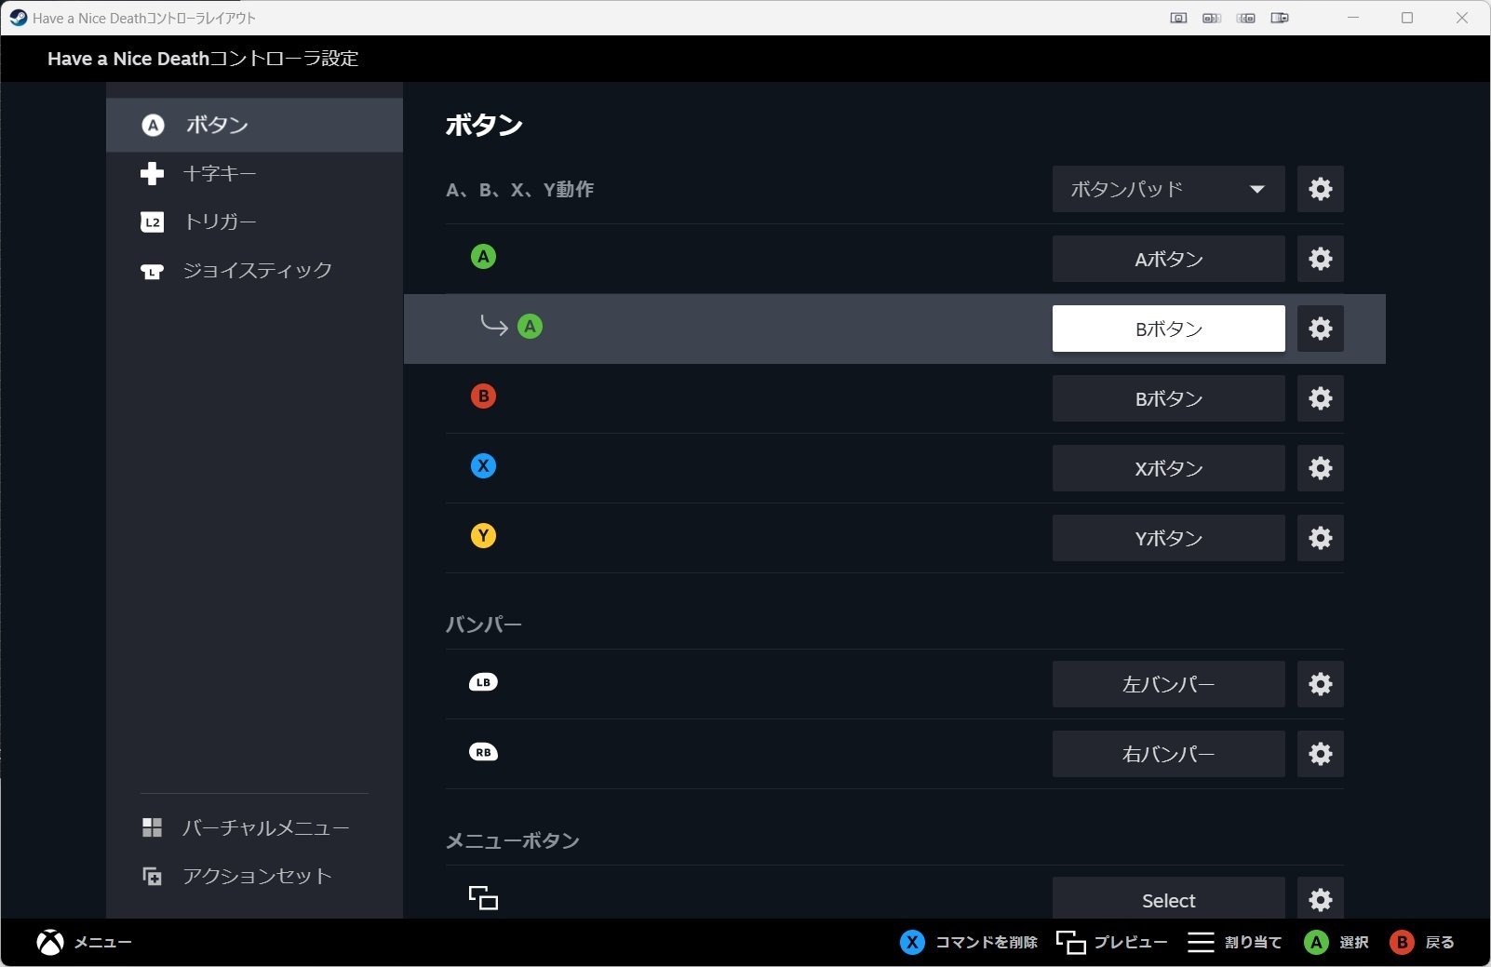Image resolution: width=1491 pixels, height=967 pixels.
Task: Select the ボタン tab in sidebar
Action: [254, 125]
